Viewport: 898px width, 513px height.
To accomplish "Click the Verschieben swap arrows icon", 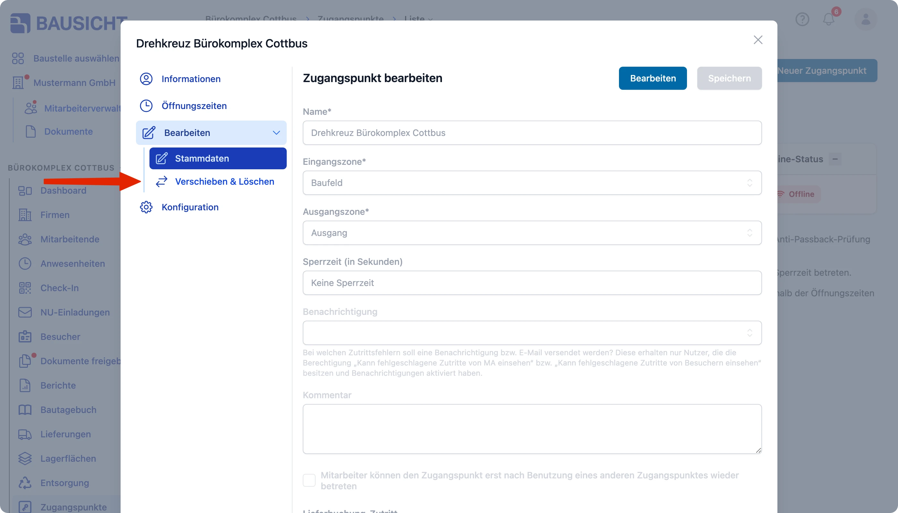I will point(161,181).
